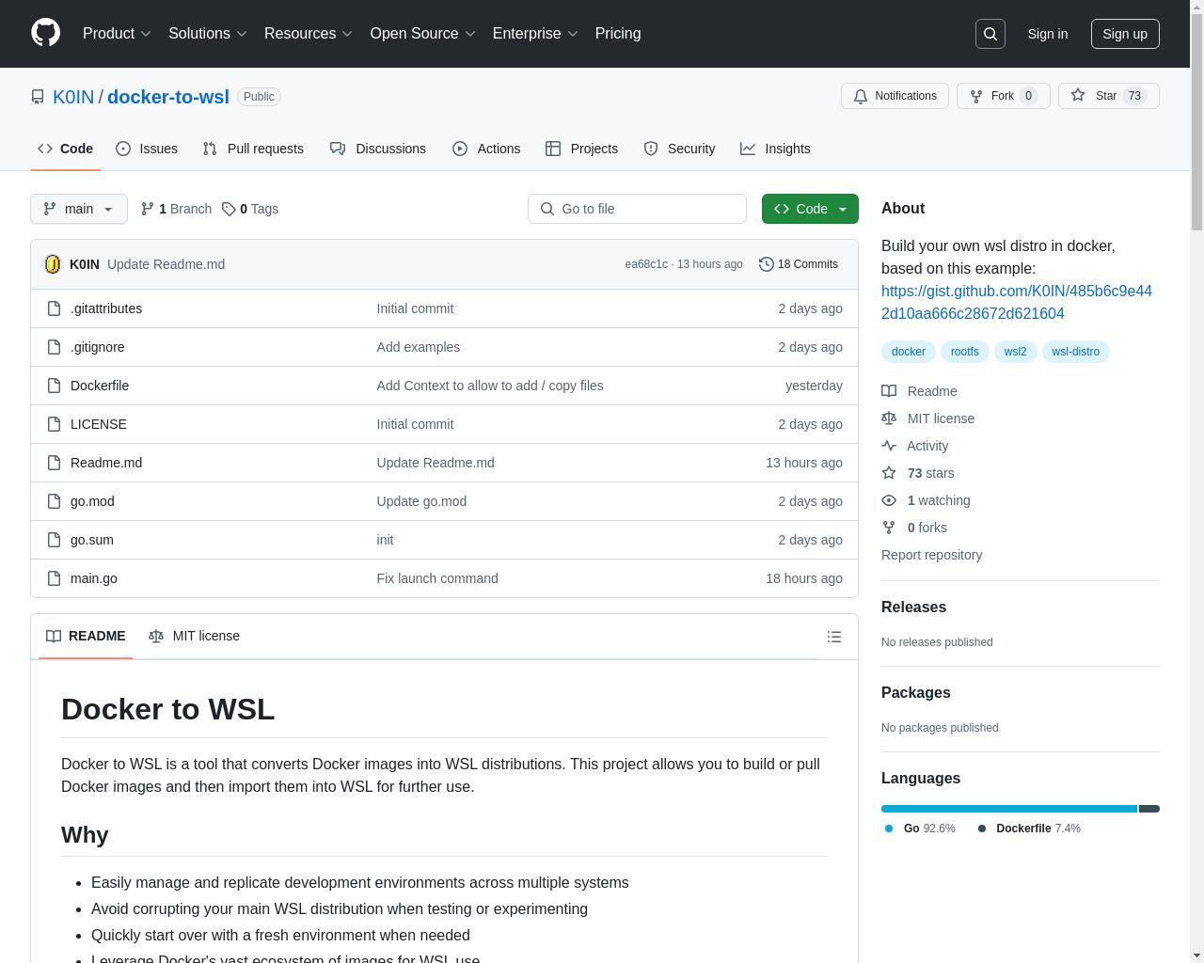Image resolution: width=1204 pixels, height=963 pixels.
Task: Click the wsl-distro topic tag
Action: [1075, 352]
